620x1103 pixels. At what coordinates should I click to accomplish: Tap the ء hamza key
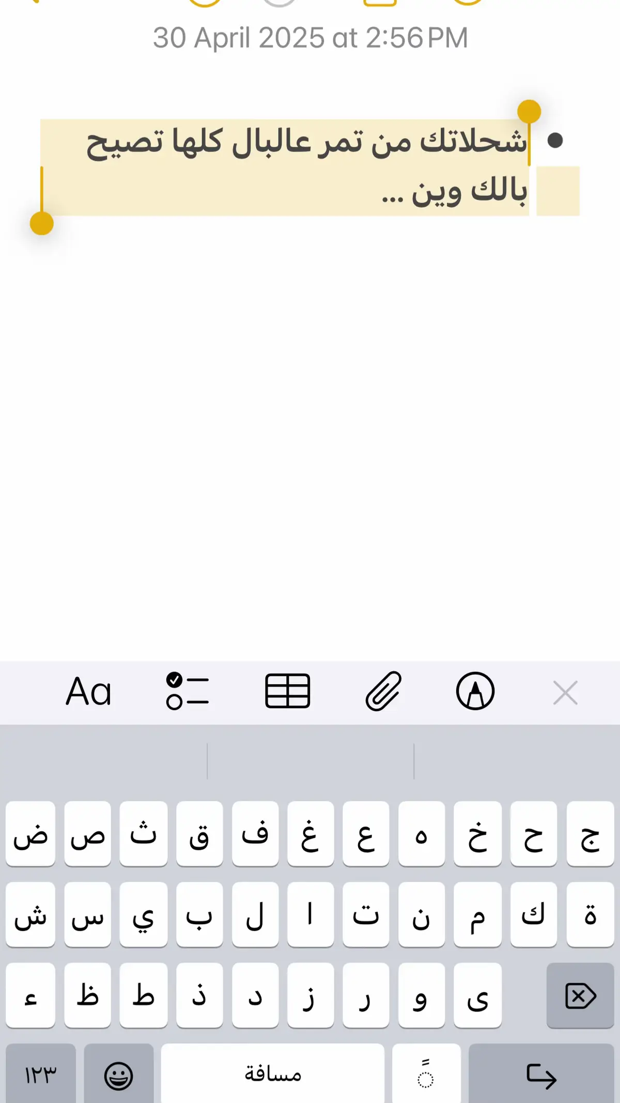[30, 995]
